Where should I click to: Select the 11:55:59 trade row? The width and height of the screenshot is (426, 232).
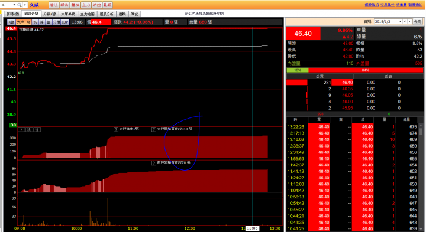[353, 159]
